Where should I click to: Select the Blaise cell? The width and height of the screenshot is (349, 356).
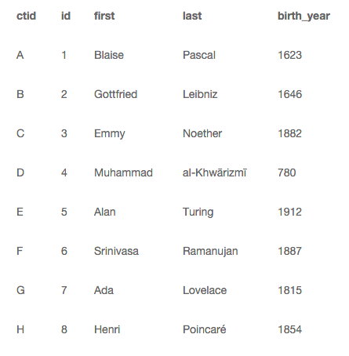pos(109,55)
